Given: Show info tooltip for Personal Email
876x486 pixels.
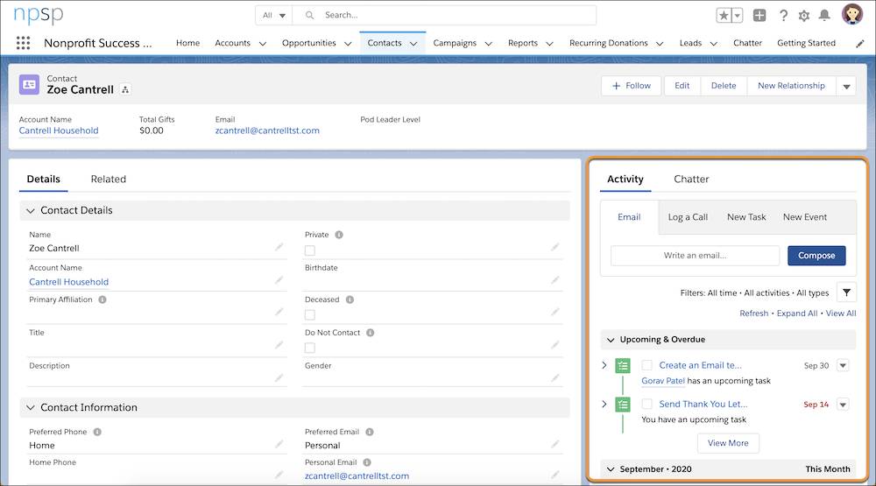Looking at the screenshot, I should (367, 462).
